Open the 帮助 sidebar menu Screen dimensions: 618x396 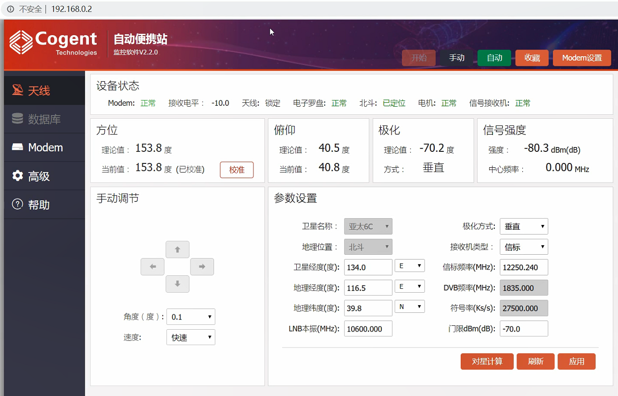(44, 205)
